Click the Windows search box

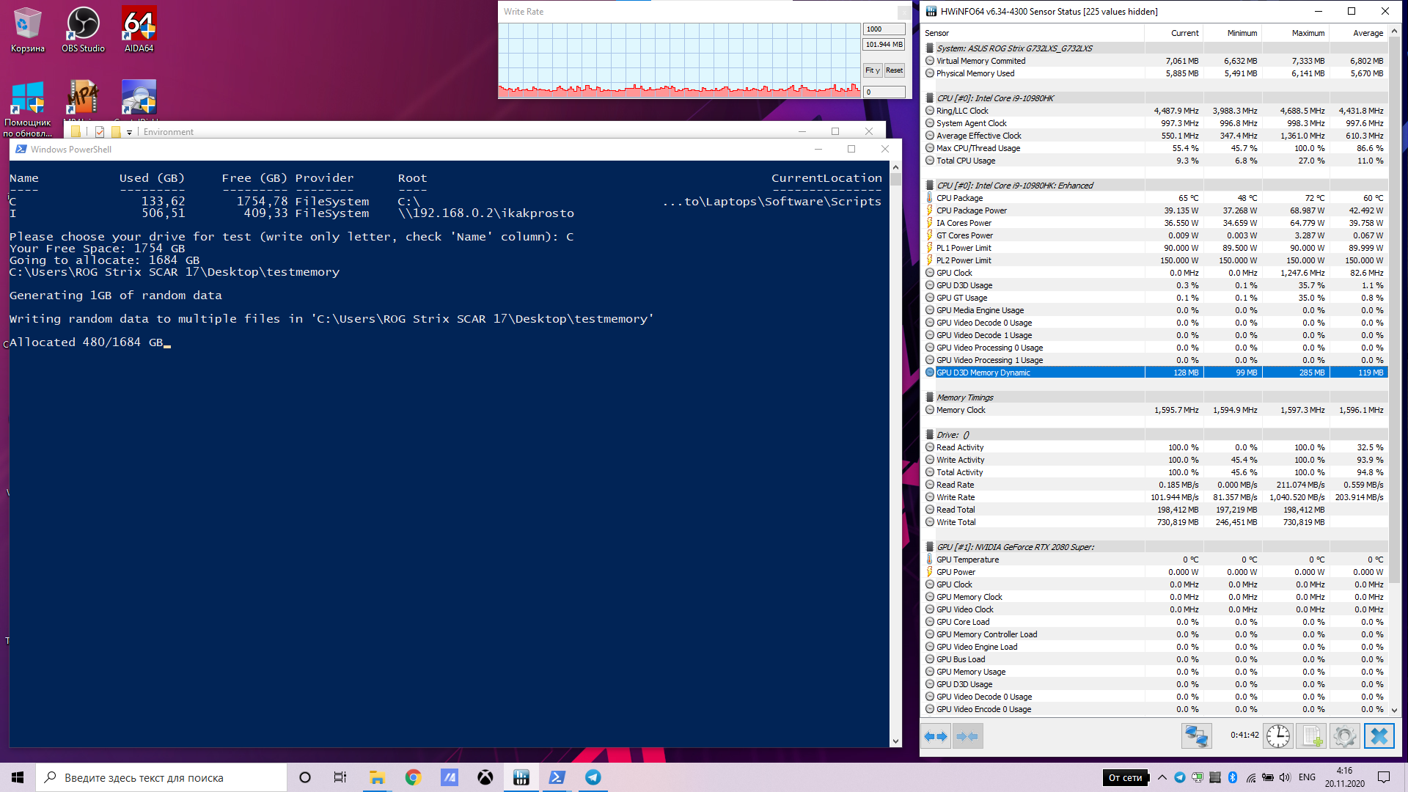tap(161, 777)
